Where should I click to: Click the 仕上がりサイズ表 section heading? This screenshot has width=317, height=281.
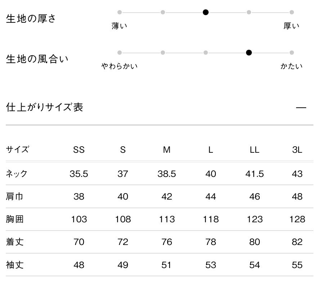[x=45, y=107]
